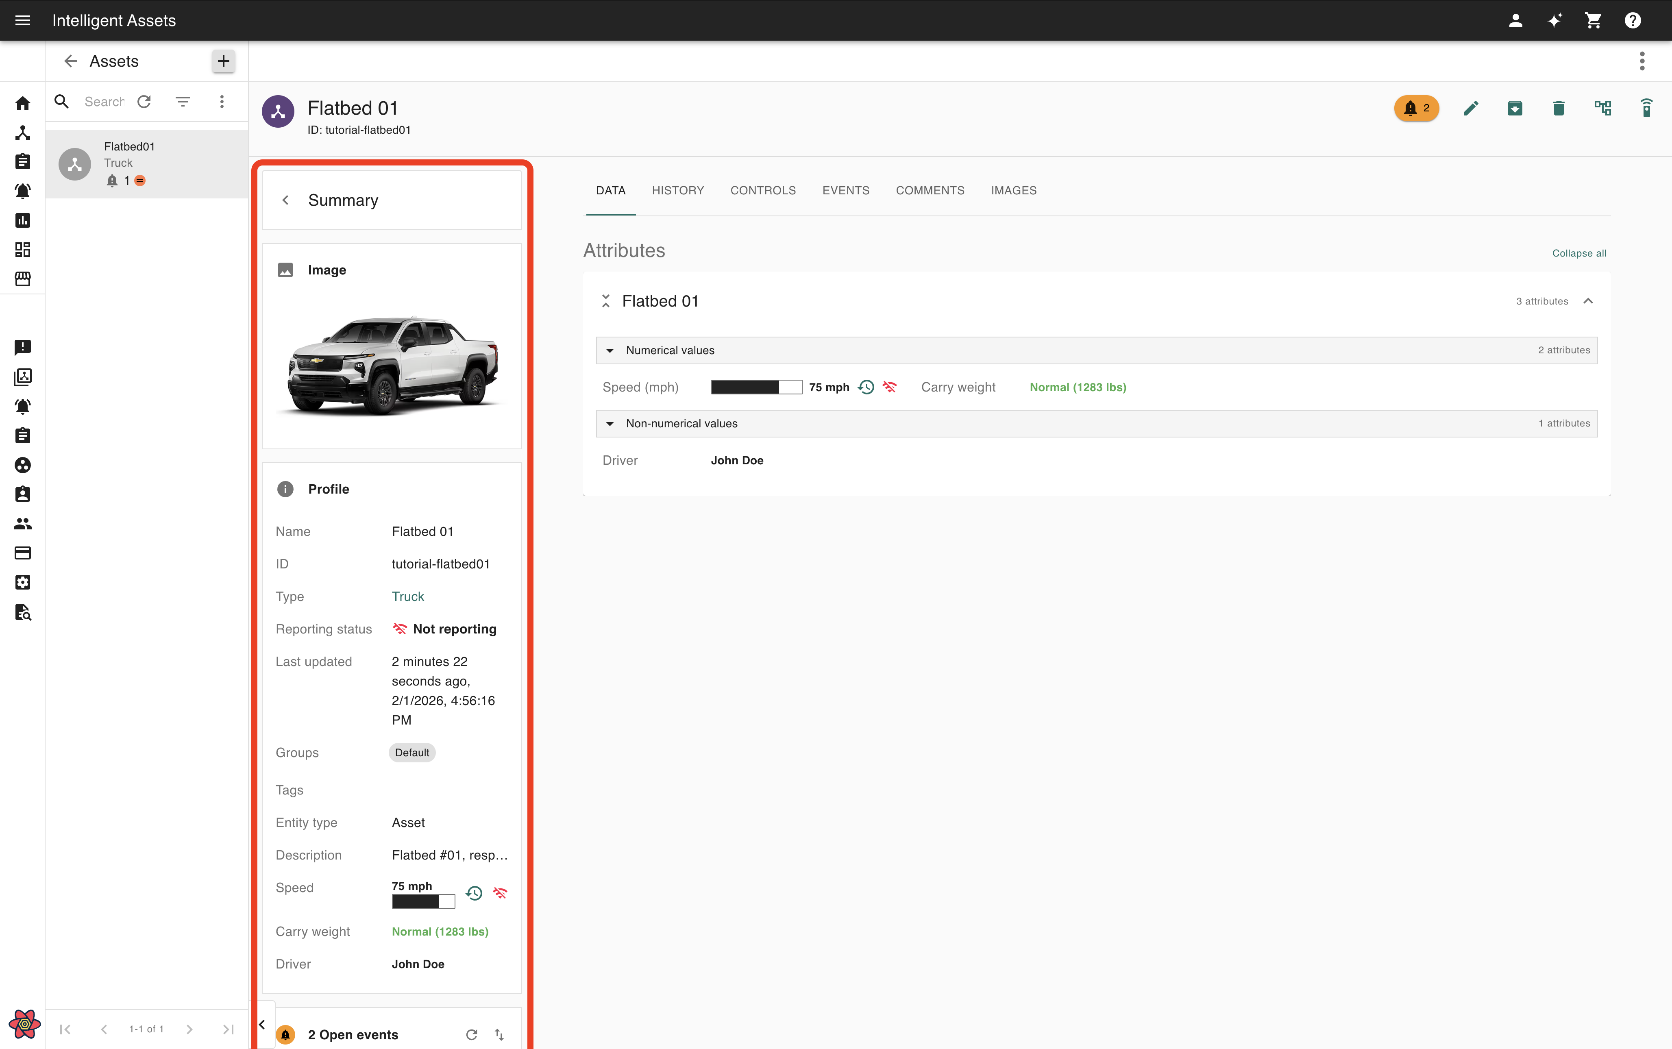This screenshot has width=1672, height=1049.
Task: Click the remote control icon in header
Action: 1646,108
